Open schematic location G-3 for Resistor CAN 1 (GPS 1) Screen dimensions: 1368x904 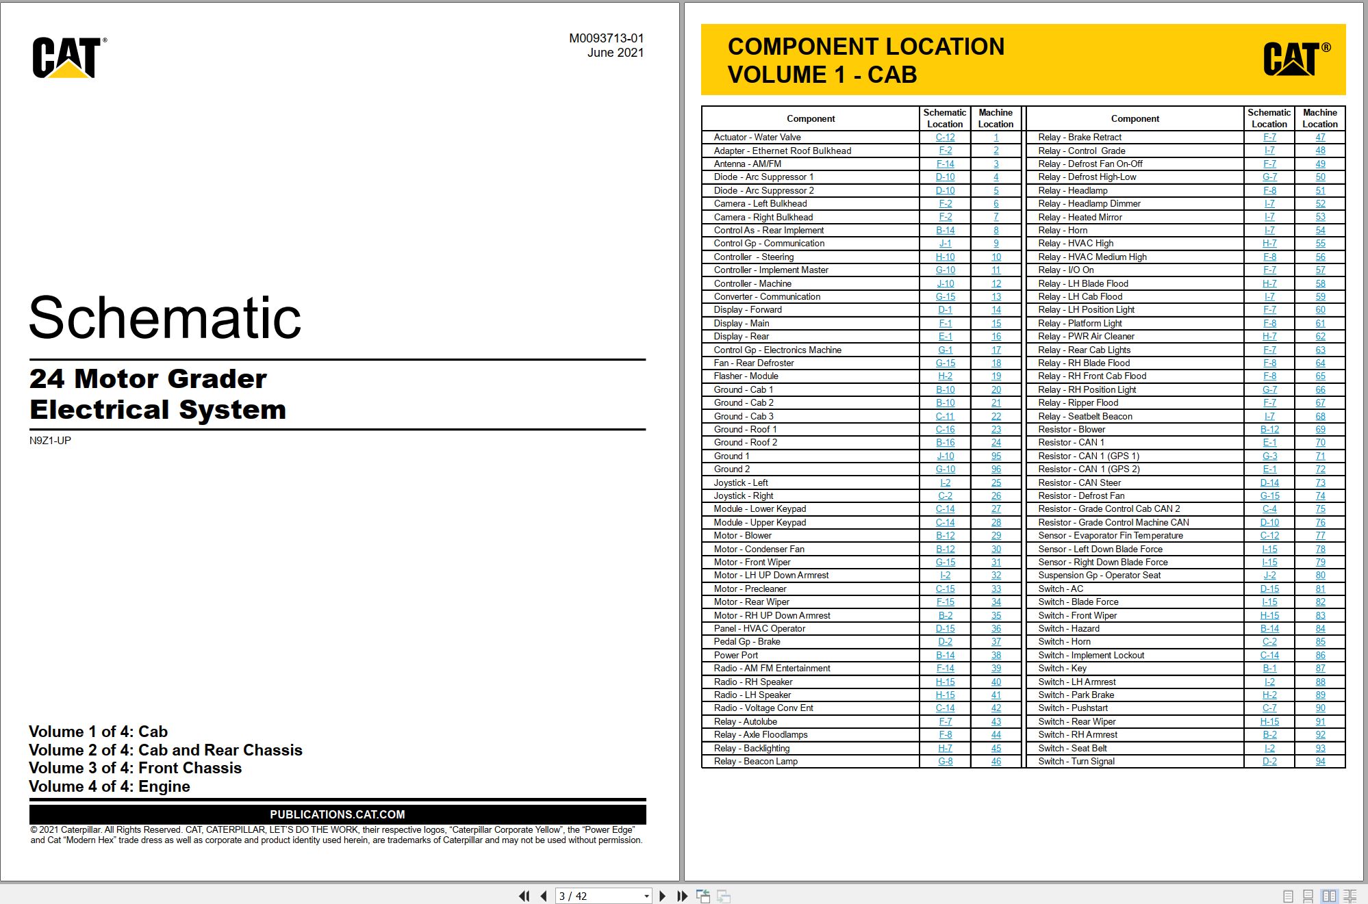click(1269, 456)
